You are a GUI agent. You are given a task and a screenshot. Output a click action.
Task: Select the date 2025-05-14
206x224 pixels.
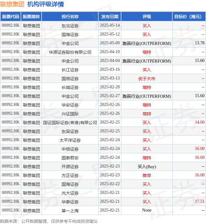point(110,25)
